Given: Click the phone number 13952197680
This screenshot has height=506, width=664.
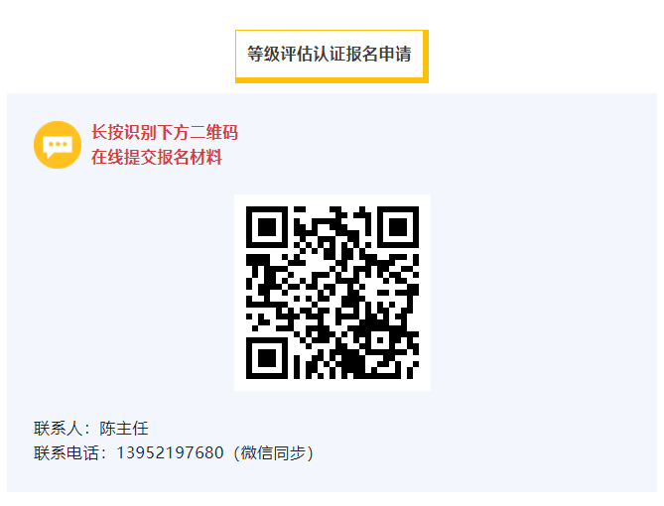Looking at the screenshot, I should (170, 452).
